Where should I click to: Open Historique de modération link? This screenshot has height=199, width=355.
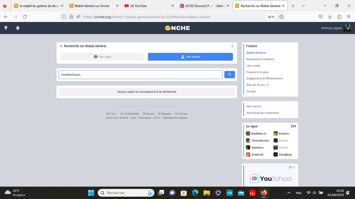point(262,113)
